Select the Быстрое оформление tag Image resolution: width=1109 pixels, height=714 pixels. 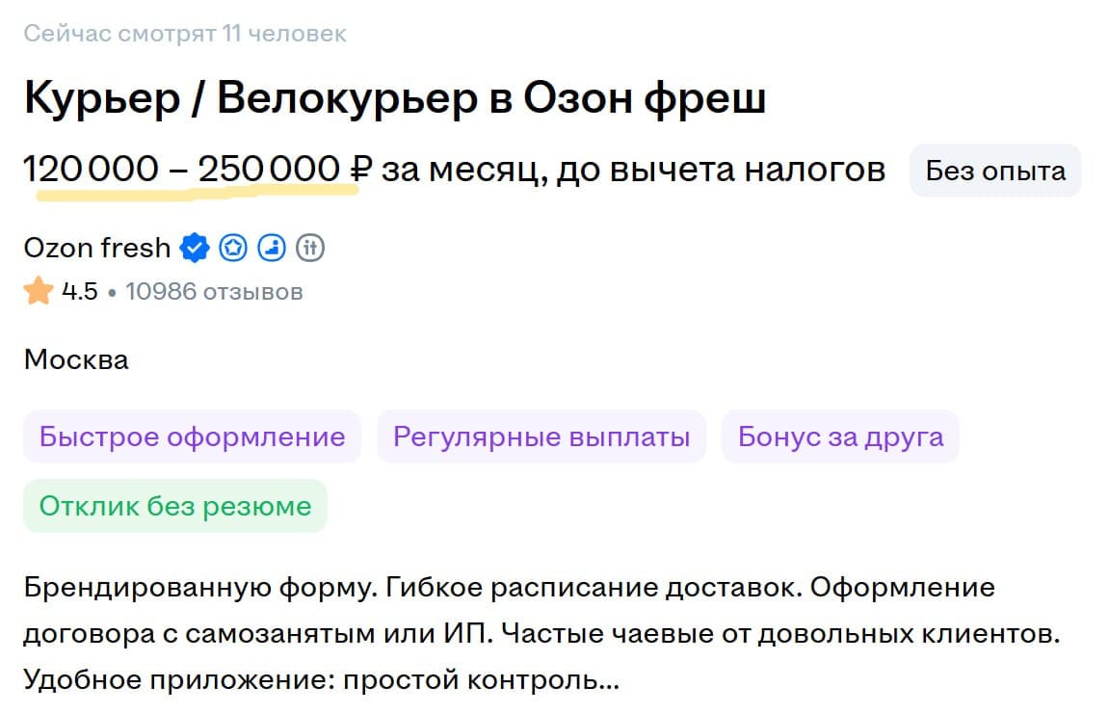192,436
